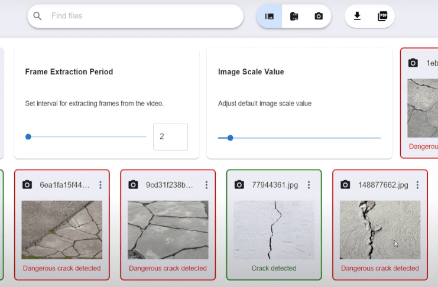Click camera icon on 9cd31f238b card
The width and height of the screenshot is (438, 287).
(133, 185)
